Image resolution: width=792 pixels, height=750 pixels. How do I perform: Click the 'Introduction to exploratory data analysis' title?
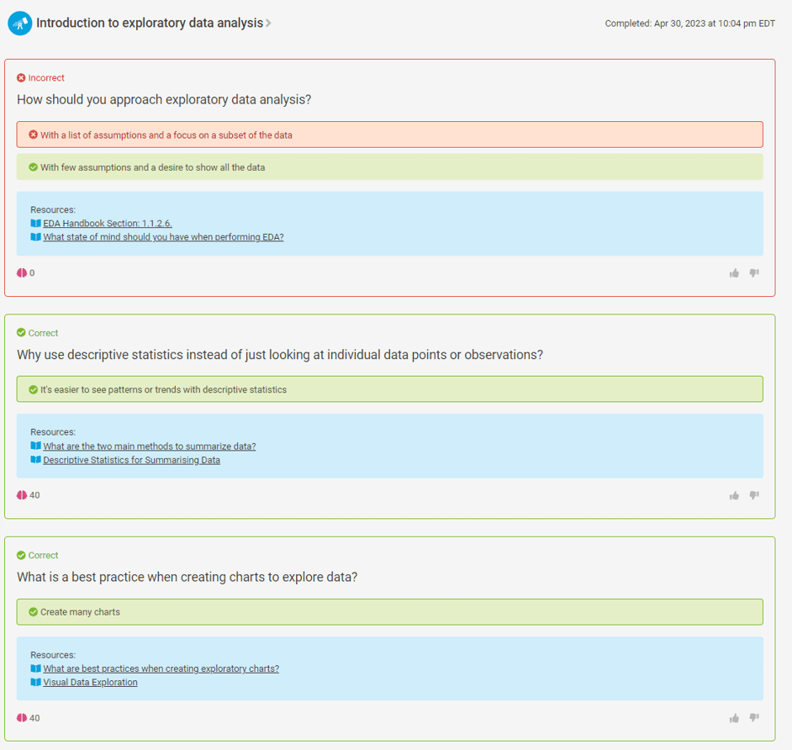tap(150, 24)
